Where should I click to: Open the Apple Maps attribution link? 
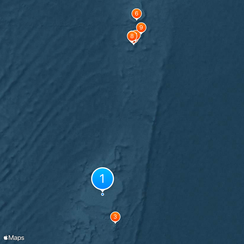point(14,238)
